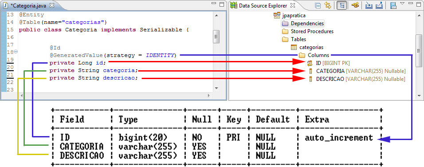Click line number 13 in ruler
This screenshot has width=424, height=167.
pyautogui.click(x=10, y=15)
